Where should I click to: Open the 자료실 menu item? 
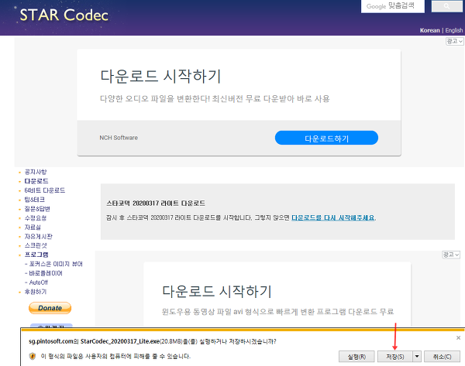pos(33,227)
